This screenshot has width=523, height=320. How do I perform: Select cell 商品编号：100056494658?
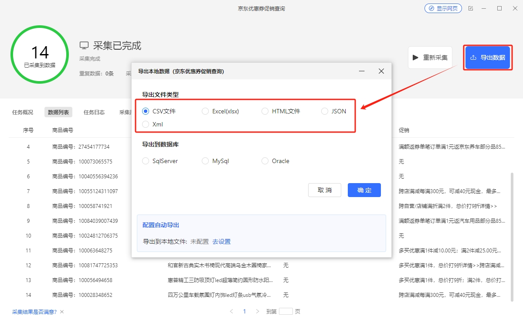pyautogui.click(x=82, y=280)
